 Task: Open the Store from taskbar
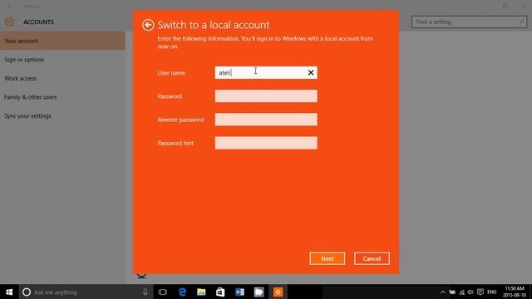(220, 292)
